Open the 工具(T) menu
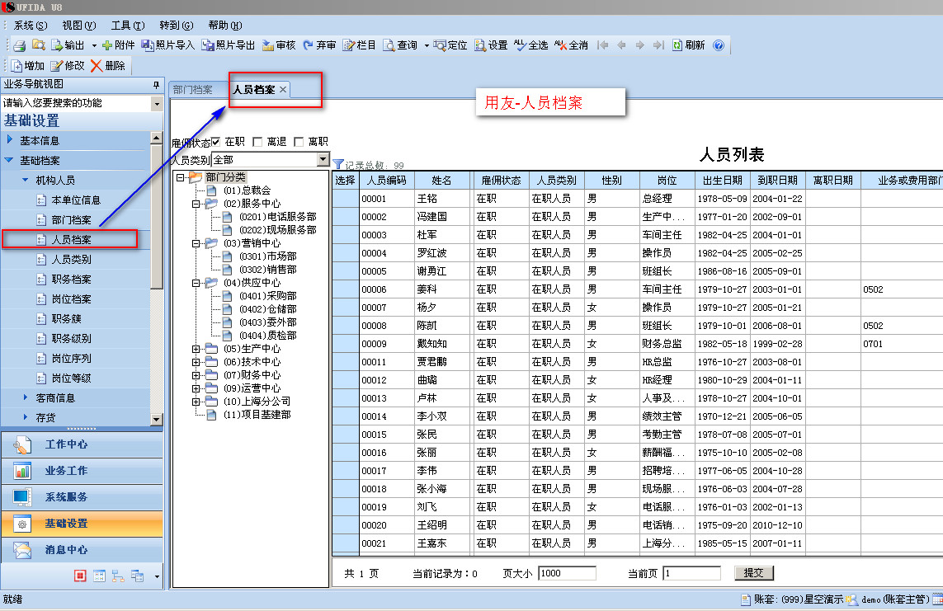The height and width of the screenshot is (611, 943). click(x=127, y=26)
